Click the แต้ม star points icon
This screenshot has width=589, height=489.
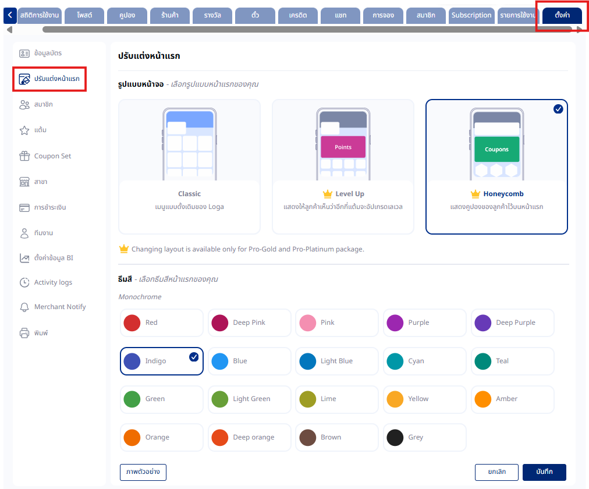click(24, 130)
